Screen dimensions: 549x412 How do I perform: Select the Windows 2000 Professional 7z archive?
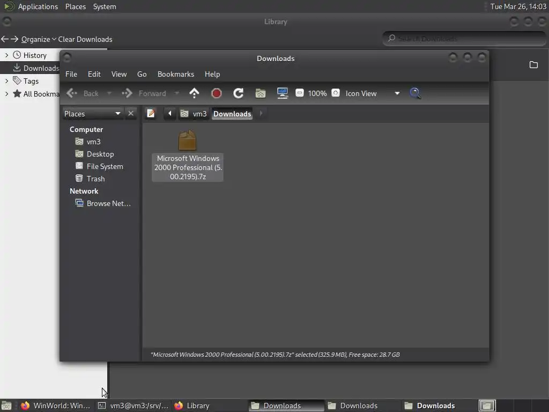click(188, 155)
